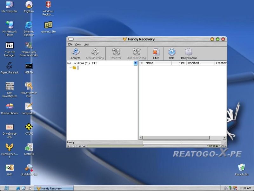Sort file list by Size column
Screen dimensions: 254x191
coord(179,63)
